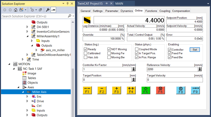Viewport: 211px width, 117px height.
Task: Open the Coupling tab
Action: 165,11
